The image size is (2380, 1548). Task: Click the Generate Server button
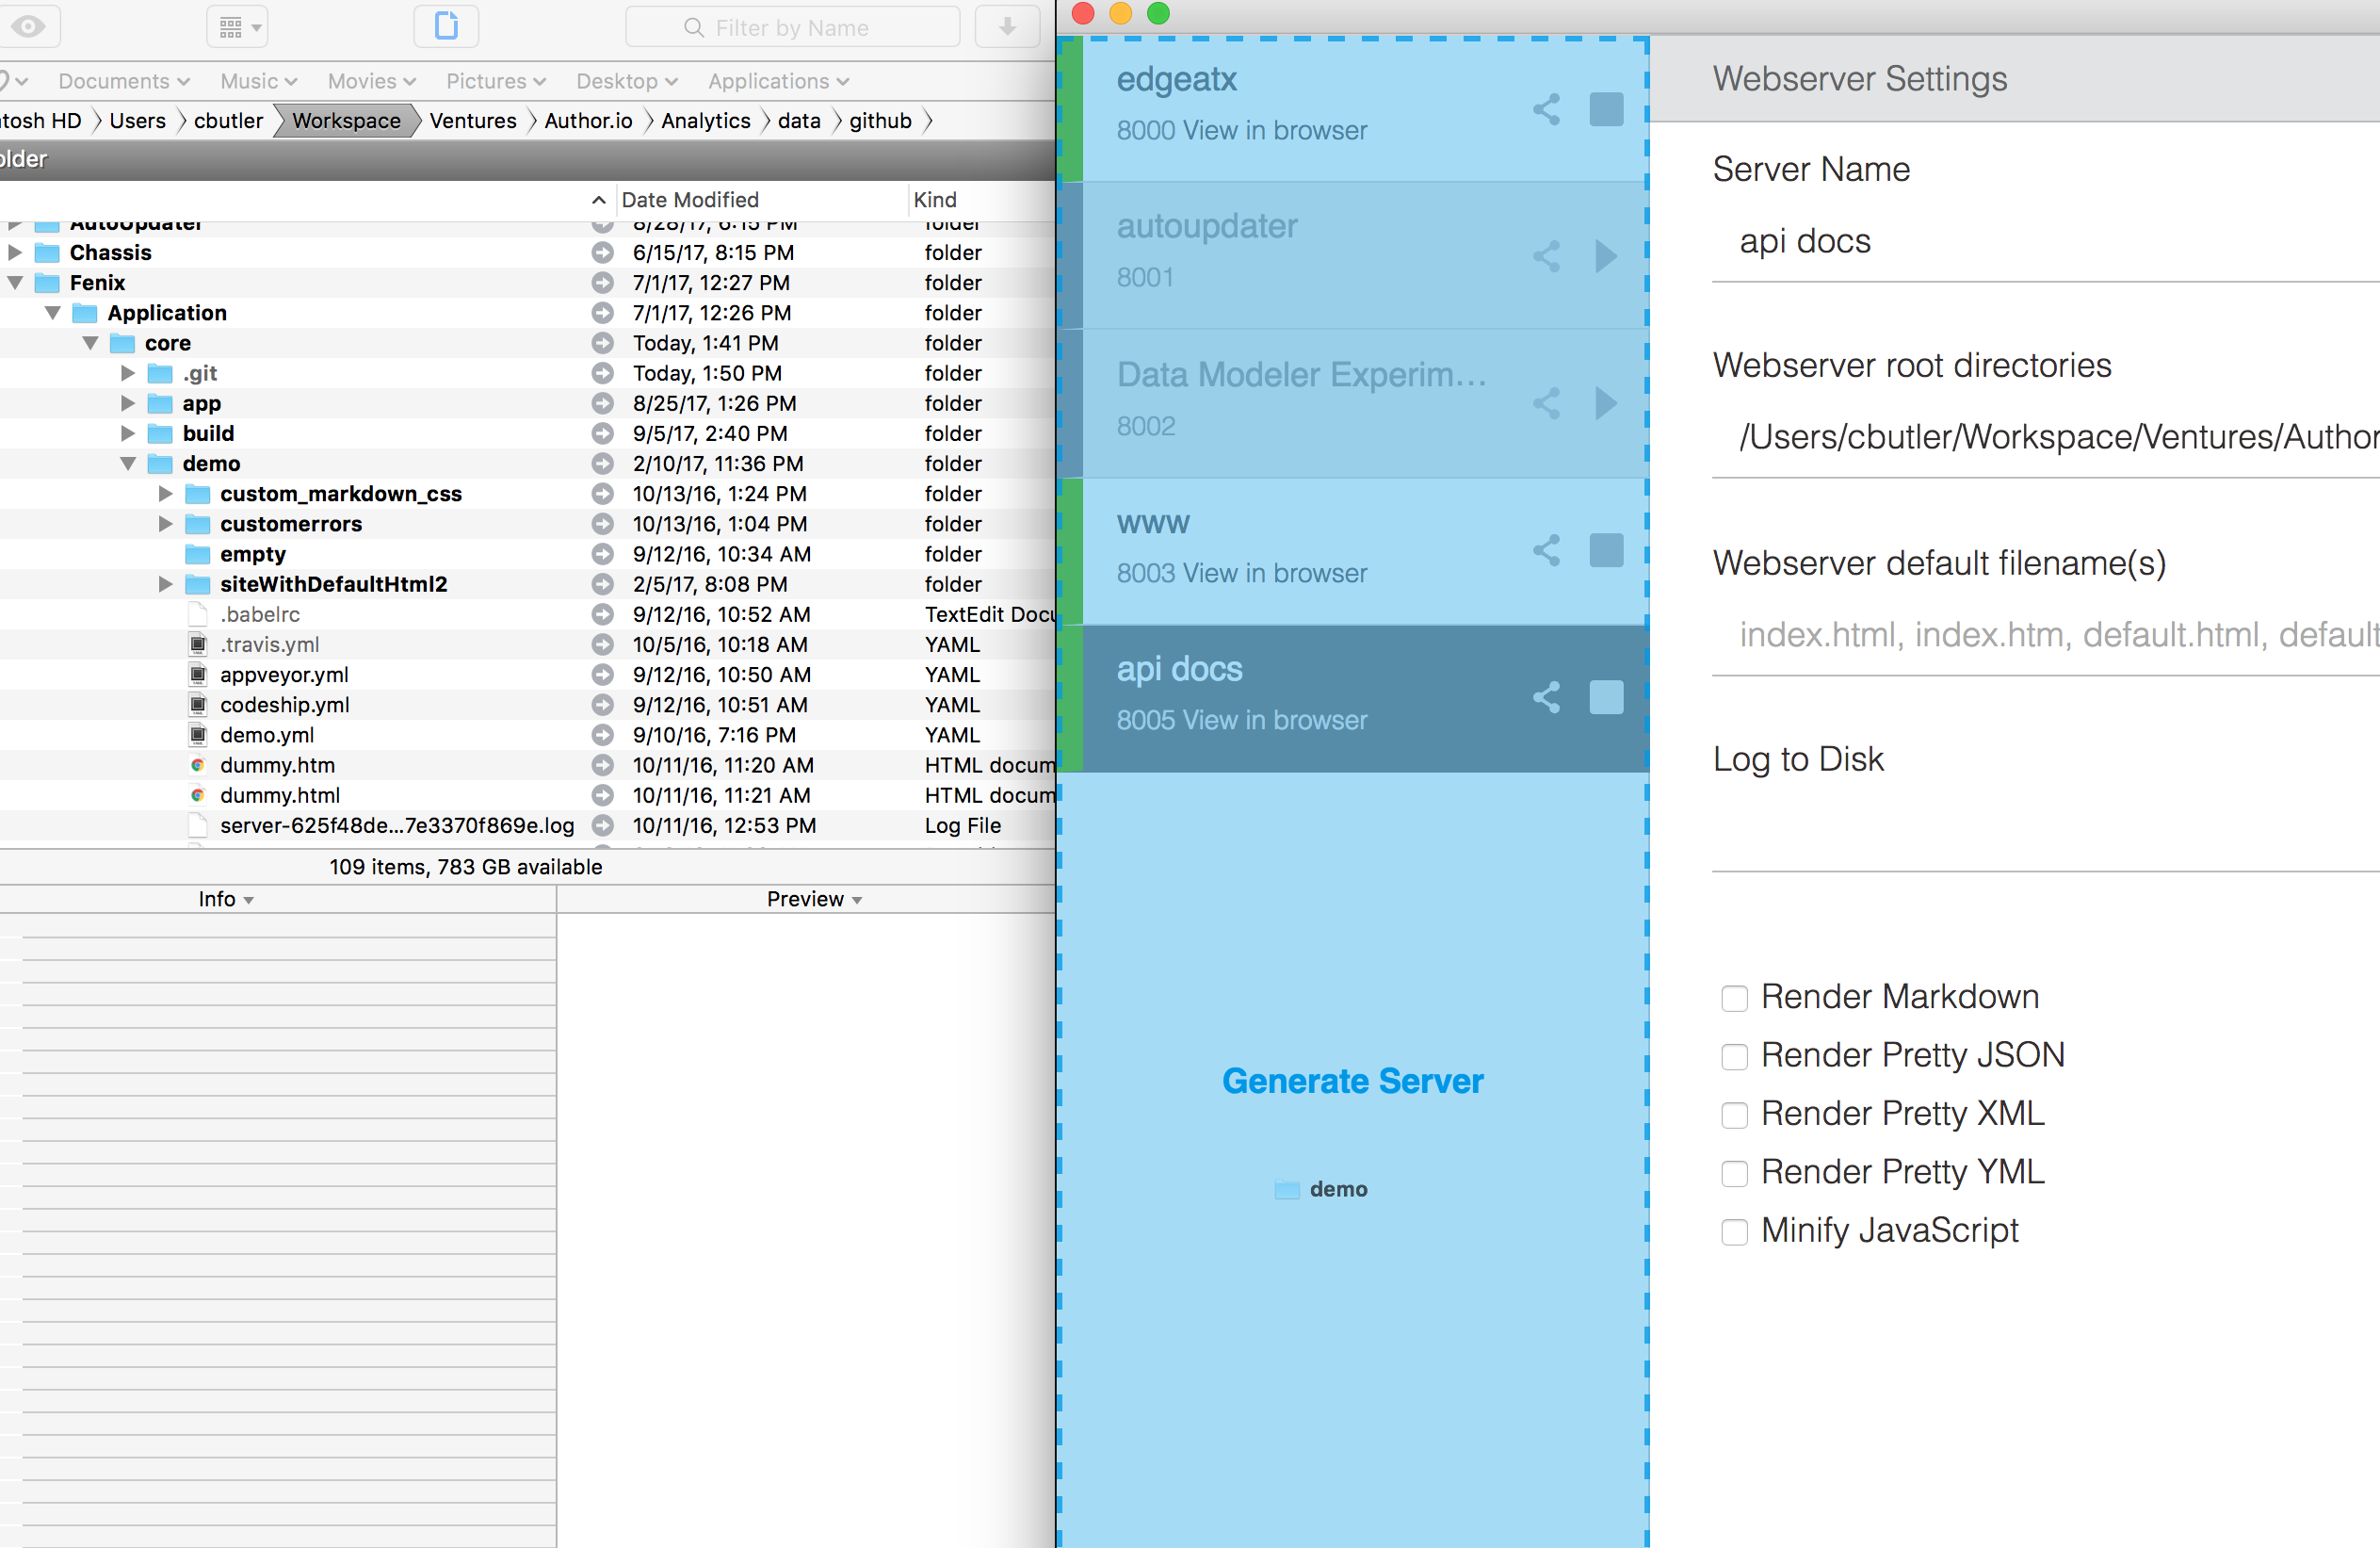coord(1353,1081)
